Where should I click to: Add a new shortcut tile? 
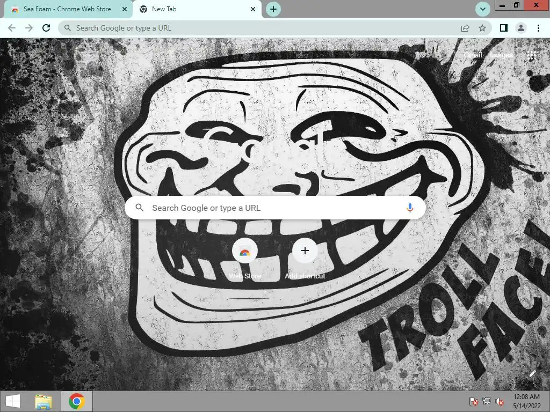(305, 259)
